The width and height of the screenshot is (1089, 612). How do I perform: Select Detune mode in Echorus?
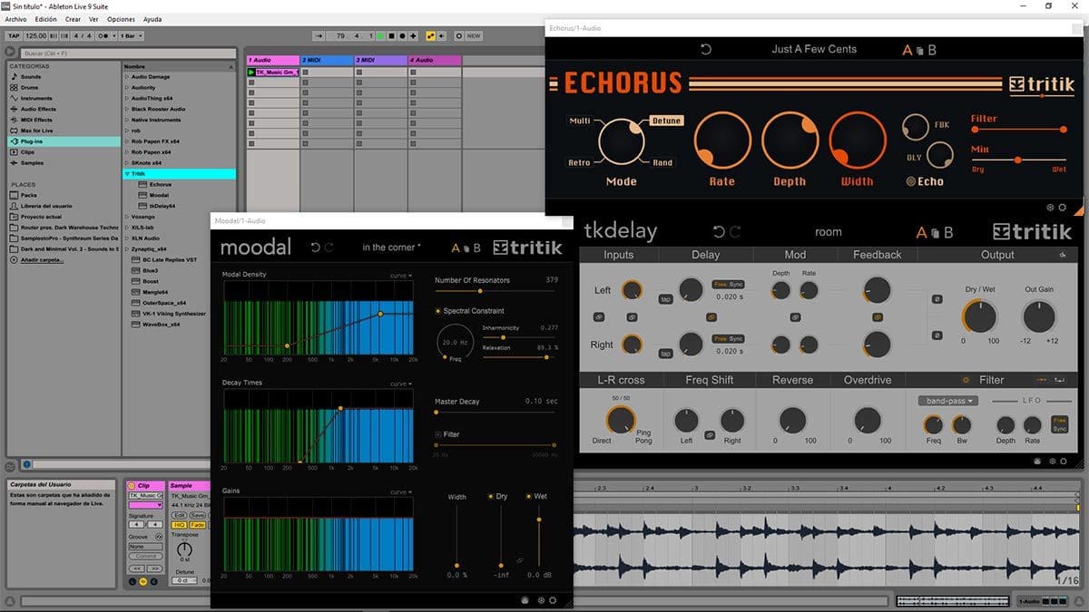(666, 121)
